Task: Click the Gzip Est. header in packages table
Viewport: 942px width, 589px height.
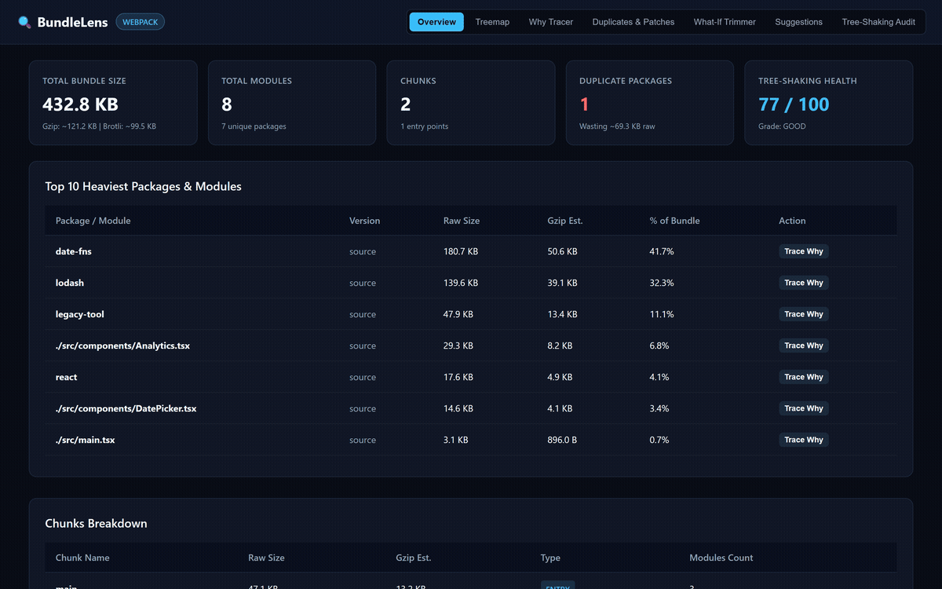Action: [565, 221]
